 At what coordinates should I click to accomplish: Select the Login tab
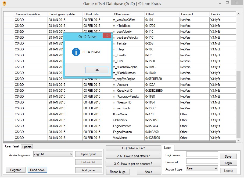point(168,148)
